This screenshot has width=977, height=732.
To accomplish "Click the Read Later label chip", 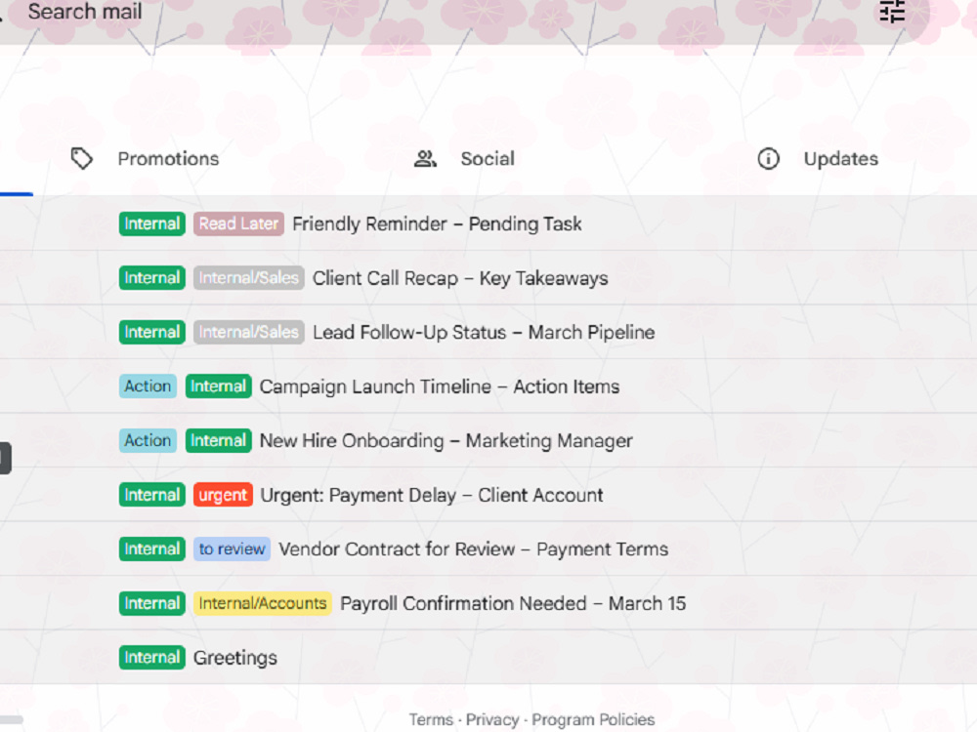I will pos(238,224).
